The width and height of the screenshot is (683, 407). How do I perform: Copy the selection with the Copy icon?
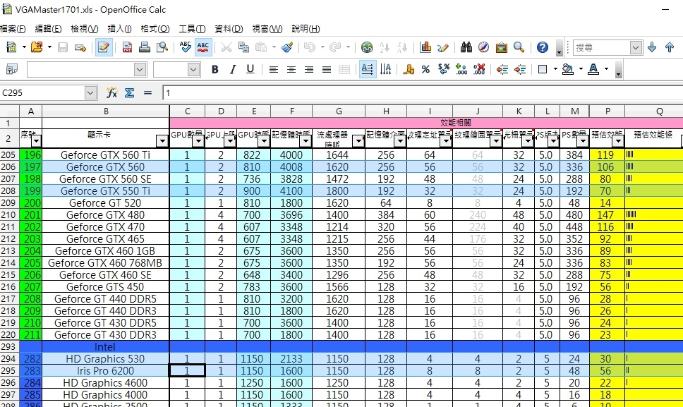click(244, 47)
